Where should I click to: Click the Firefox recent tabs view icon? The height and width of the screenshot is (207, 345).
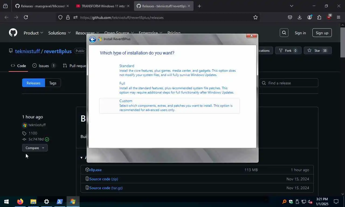click(5, 6)
